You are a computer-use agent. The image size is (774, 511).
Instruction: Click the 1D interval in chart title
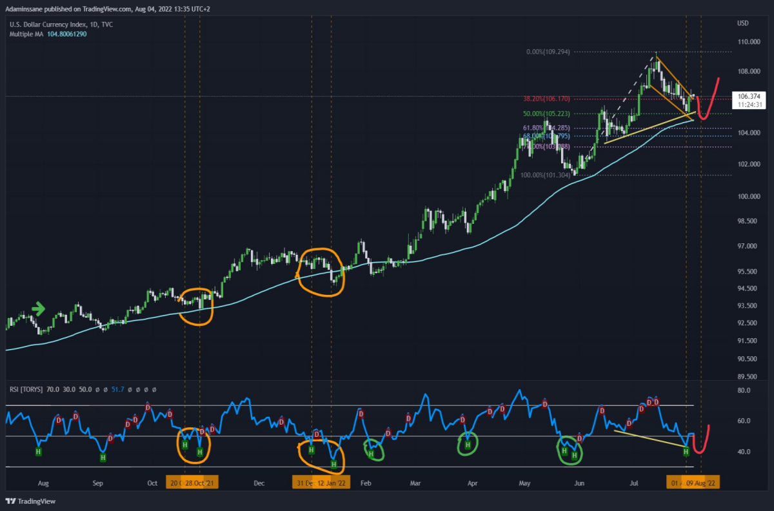pyautogui.click(x=91, y=25)
